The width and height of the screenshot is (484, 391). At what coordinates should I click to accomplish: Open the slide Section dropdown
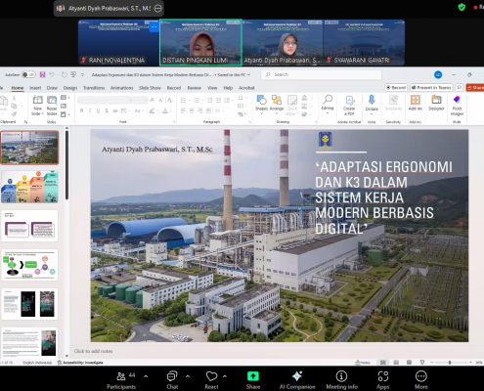coord(66,114)
